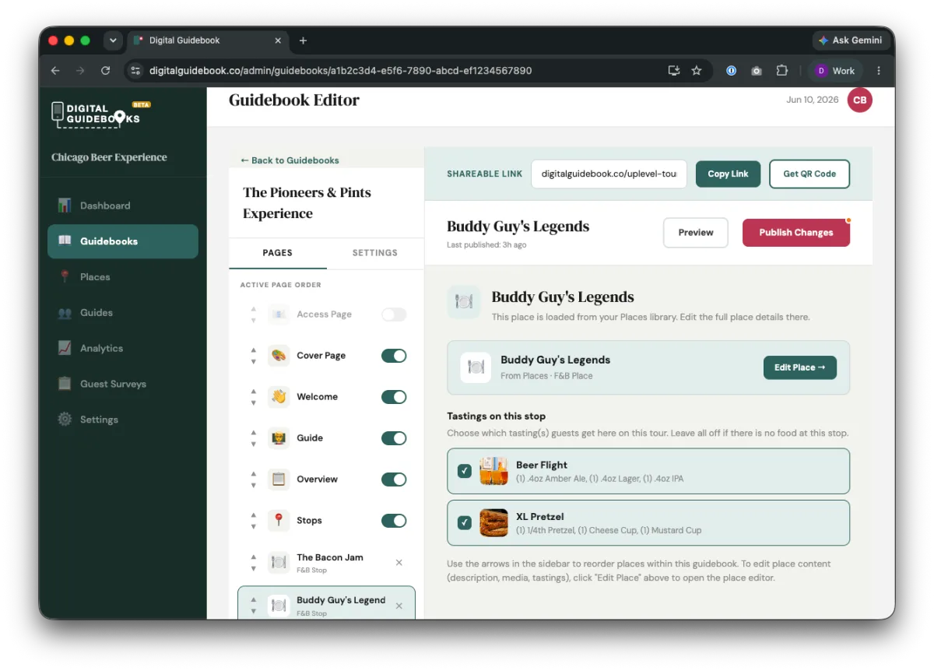This screenshot has width=934, height=671.
Task: Reload the page
Action: 105,71
